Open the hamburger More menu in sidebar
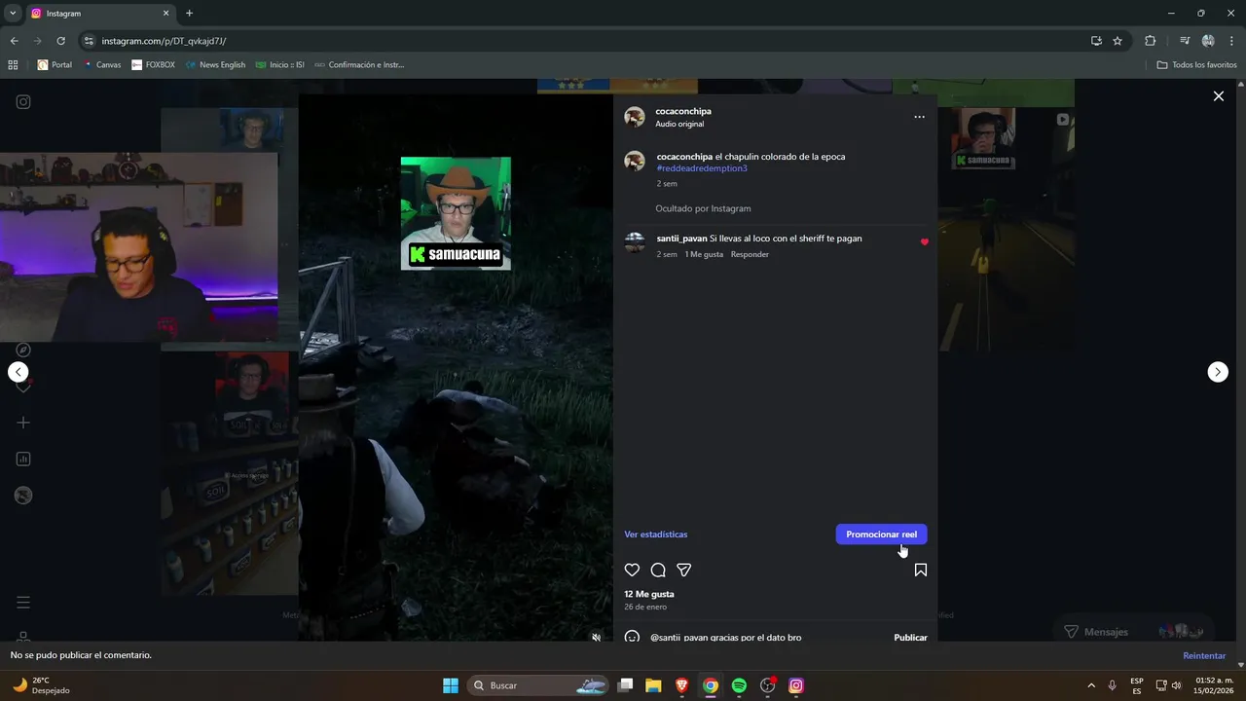 tap(23, 603)
